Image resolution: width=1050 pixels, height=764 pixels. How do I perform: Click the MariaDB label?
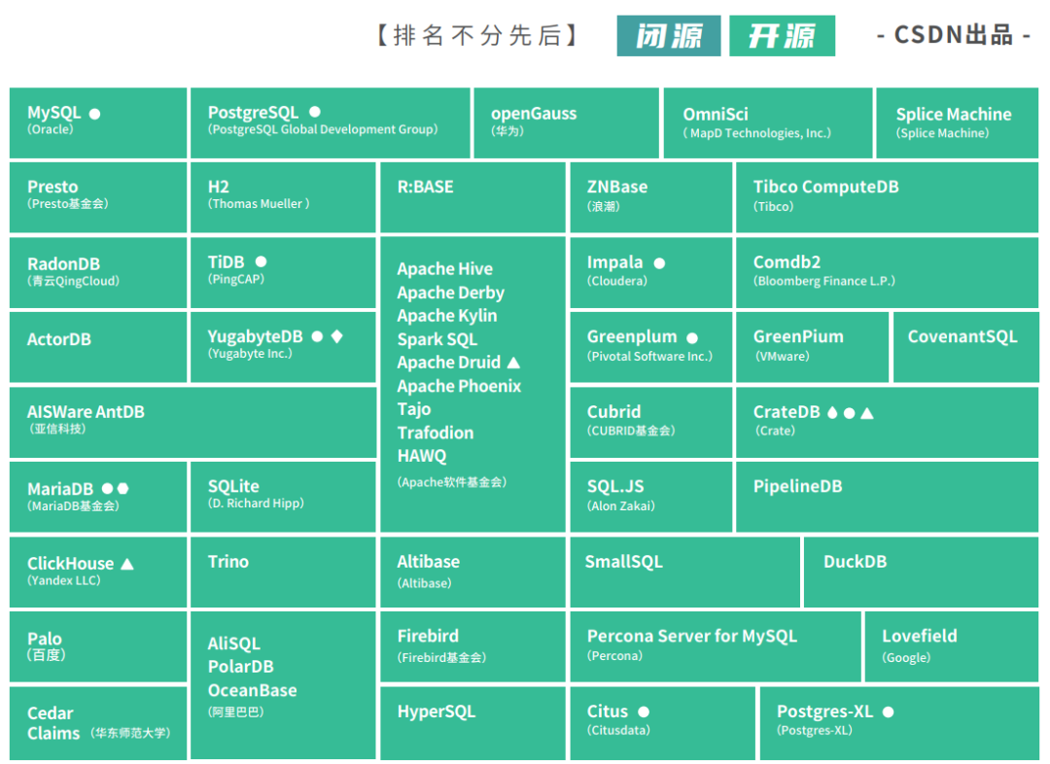tap(60, 489)
